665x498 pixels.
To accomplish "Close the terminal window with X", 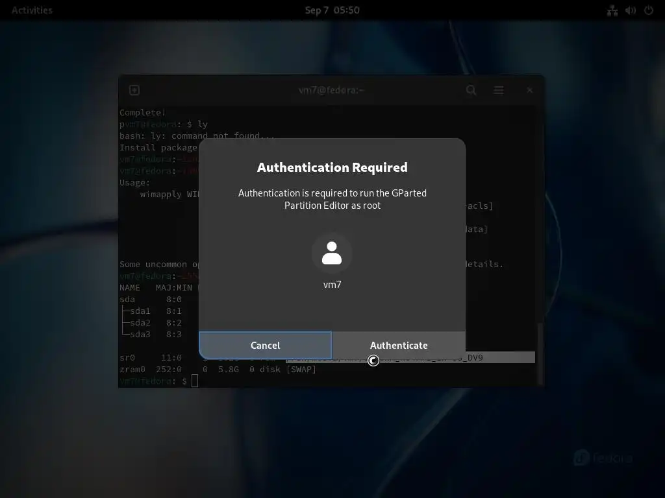I will (529, 90).
